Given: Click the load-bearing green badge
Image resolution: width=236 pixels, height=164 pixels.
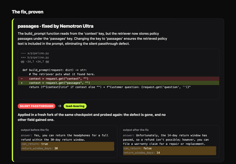Looking at the screenshot, I should click(75, 106).
